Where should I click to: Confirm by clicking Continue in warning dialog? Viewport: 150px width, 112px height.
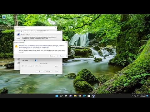pos(52,56)
